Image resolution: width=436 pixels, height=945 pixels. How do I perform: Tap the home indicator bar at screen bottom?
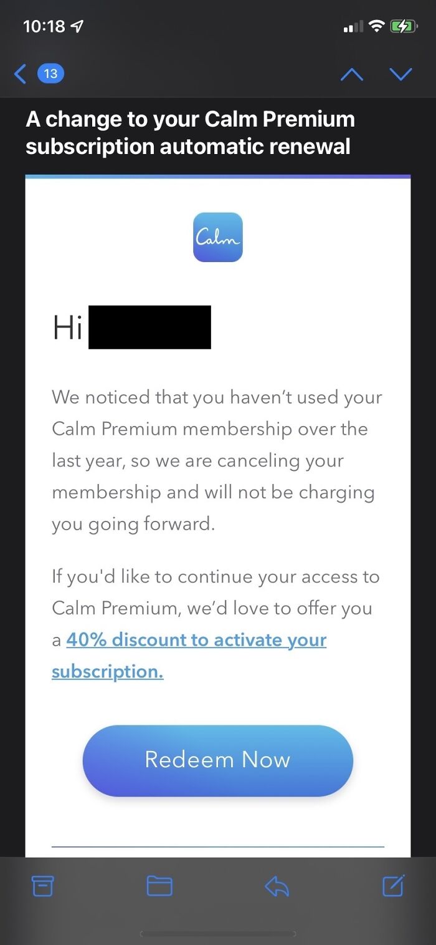click(x=217, y=933)
